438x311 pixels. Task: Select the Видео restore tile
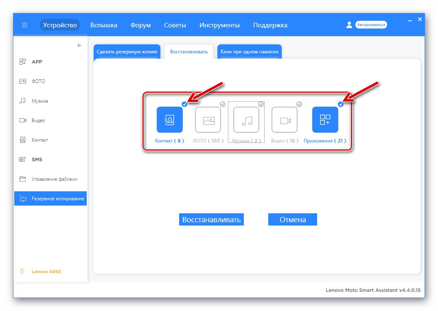coord(285,120)
